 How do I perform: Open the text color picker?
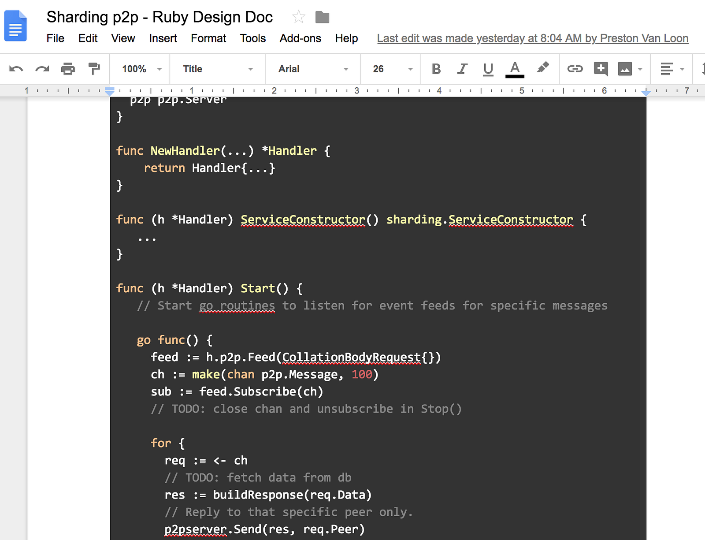[x=514, y=69]
